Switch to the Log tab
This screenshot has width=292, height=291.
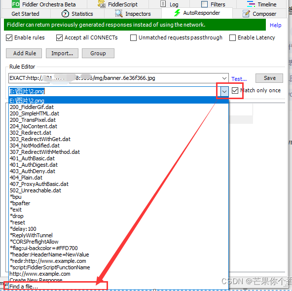pyautogui.click(x=169, y=4)
